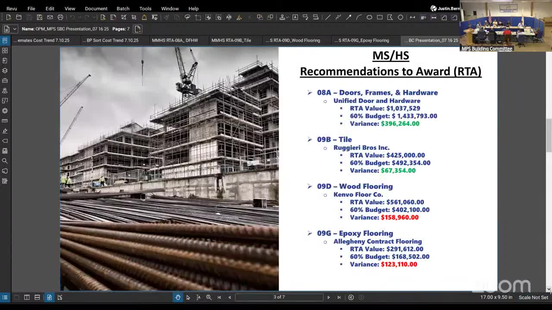Click the Email envelope icon

pos(50,17)
